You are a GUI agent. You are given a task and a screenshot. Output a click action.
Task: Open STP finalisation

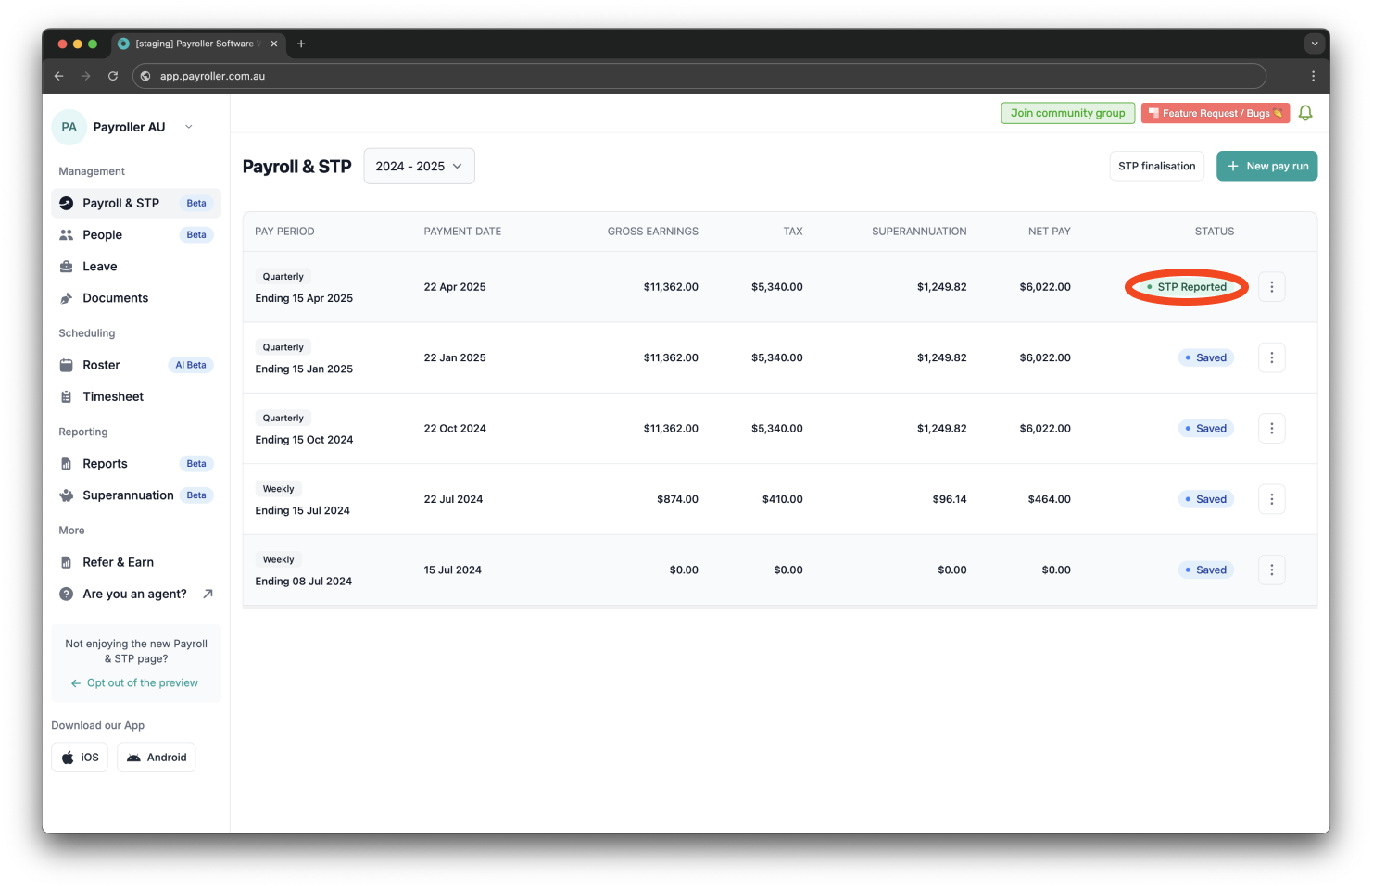click(1156, 166)
